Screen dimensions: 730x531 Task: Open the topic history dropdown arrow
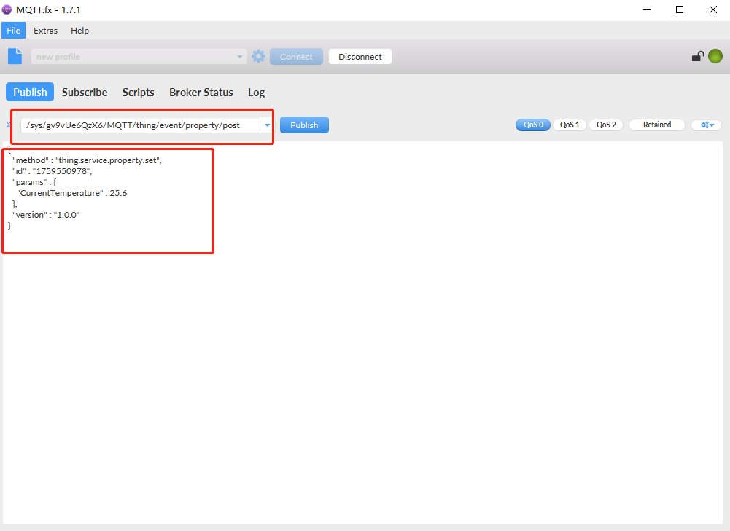click(x=267, y=125)
